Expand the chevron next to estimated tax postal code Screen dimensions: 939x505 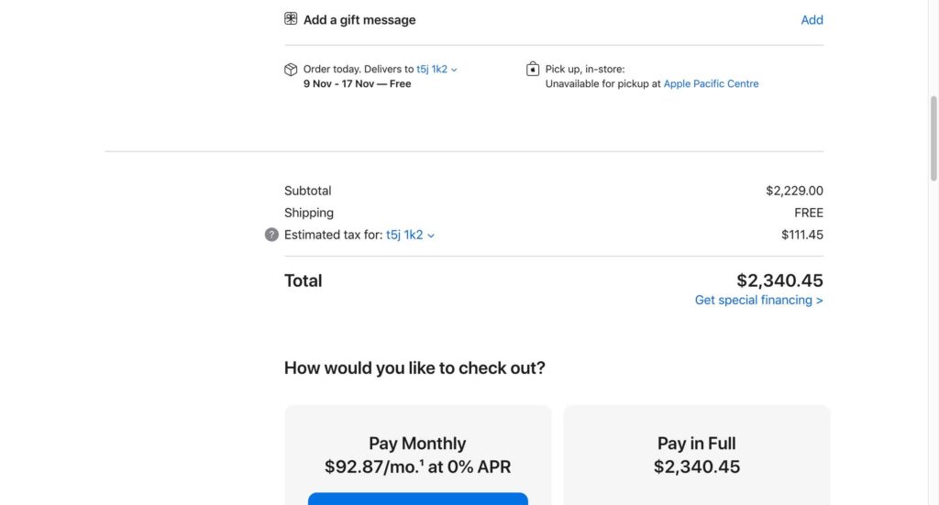[x=431, y=236]
